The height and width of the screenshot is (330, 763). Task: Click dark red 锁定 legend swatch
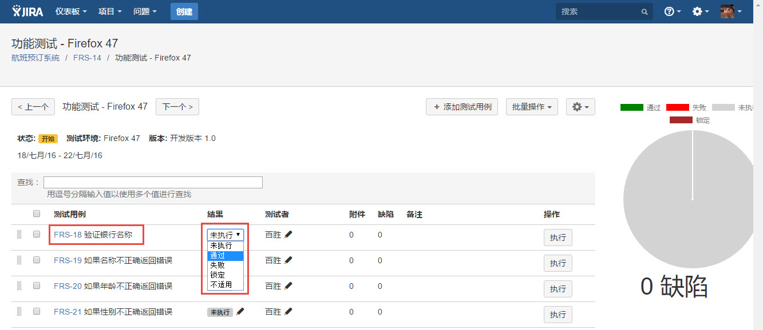(x=681, y=120)
